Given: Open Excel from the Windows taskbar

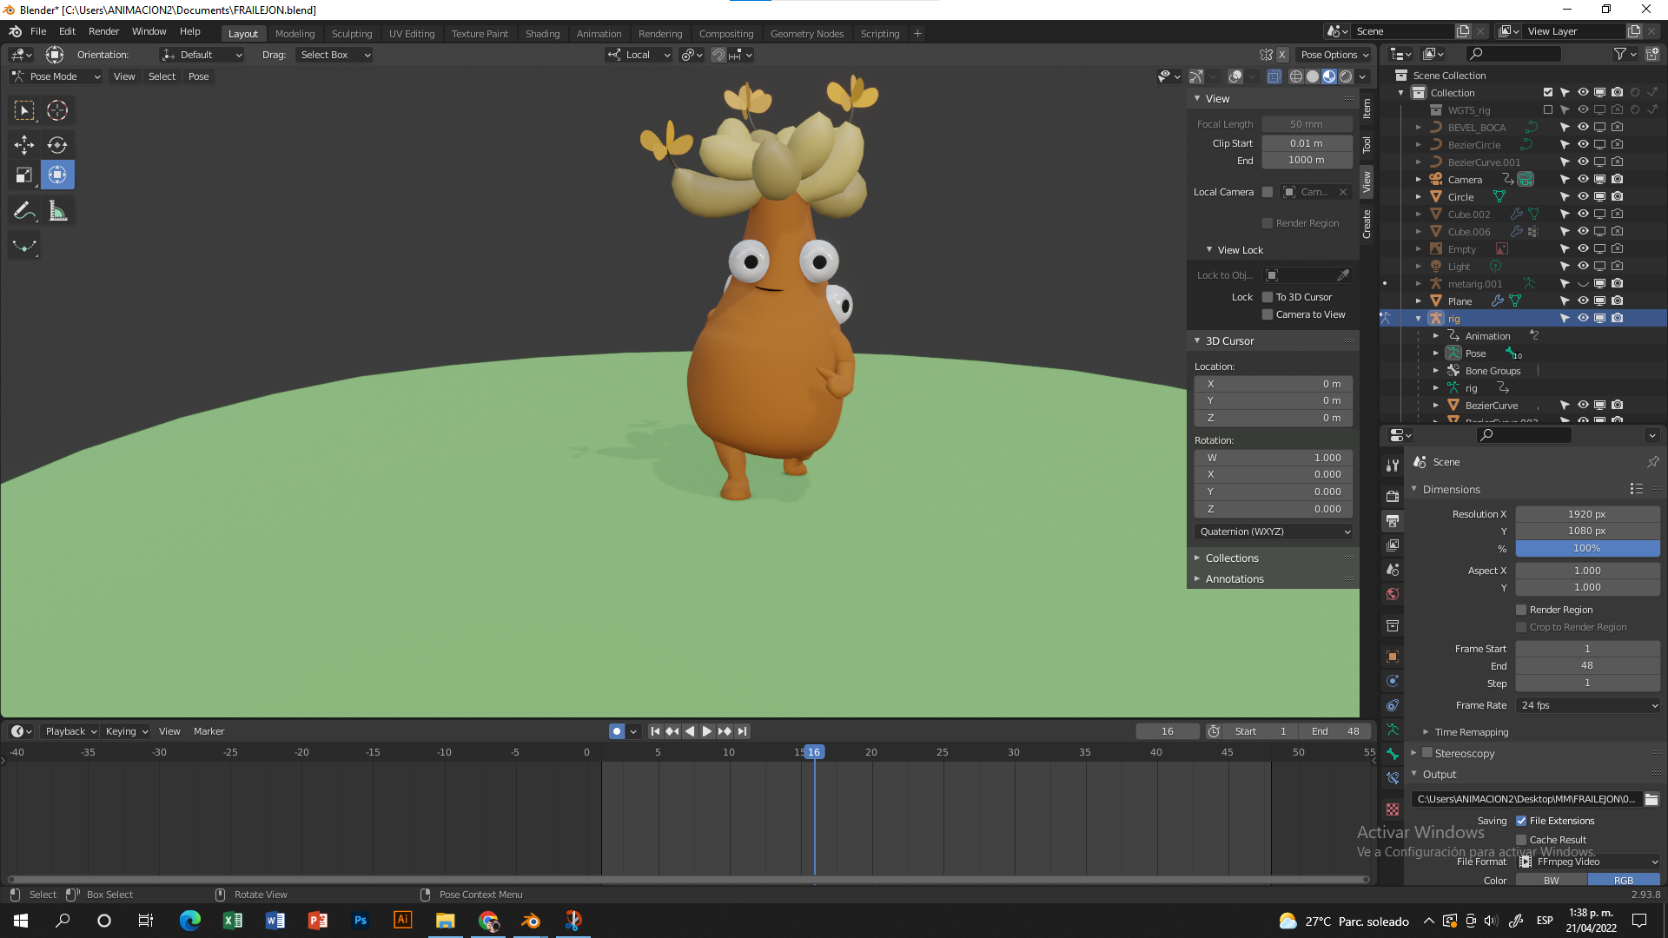Looking at the screenshot, I should pyautogui.click(x=232, y=921).
